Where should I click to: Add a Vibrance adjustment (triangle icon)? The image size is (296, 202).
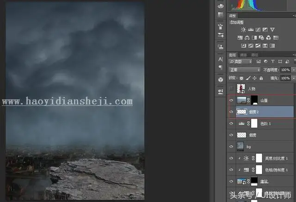point(272,30)
